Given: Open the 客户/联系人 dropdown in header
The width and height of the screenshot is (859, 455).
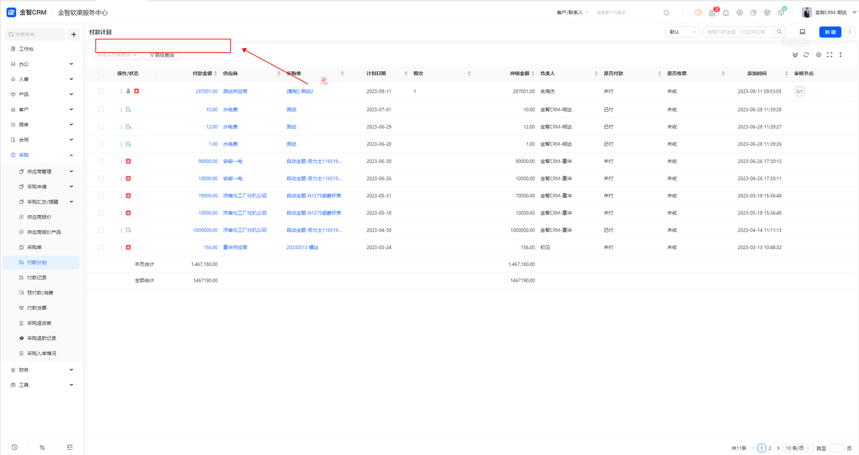Looking at the screenshot, I should coord(572,13).
